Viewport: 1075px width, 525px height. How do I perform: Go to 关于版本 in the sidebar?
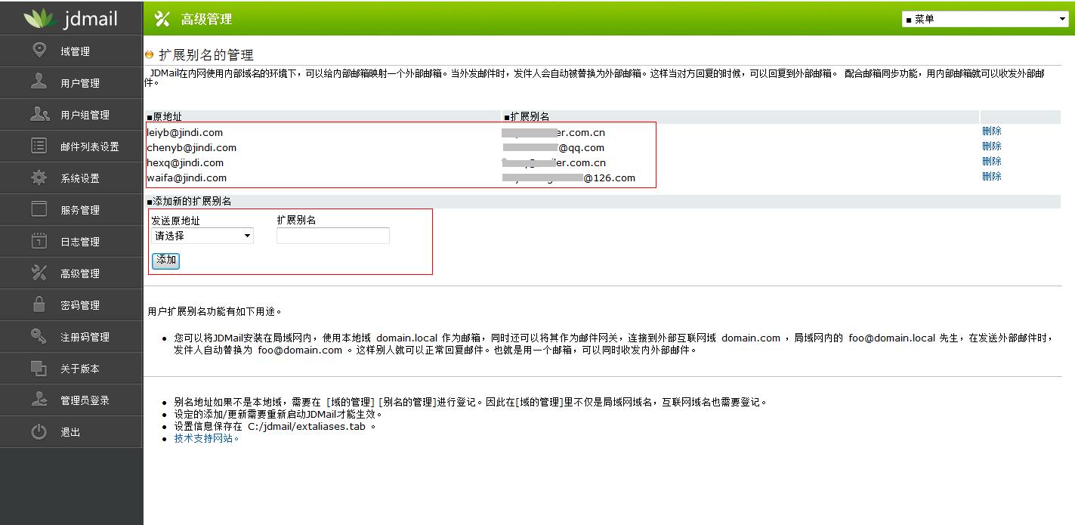coord(80,369)
